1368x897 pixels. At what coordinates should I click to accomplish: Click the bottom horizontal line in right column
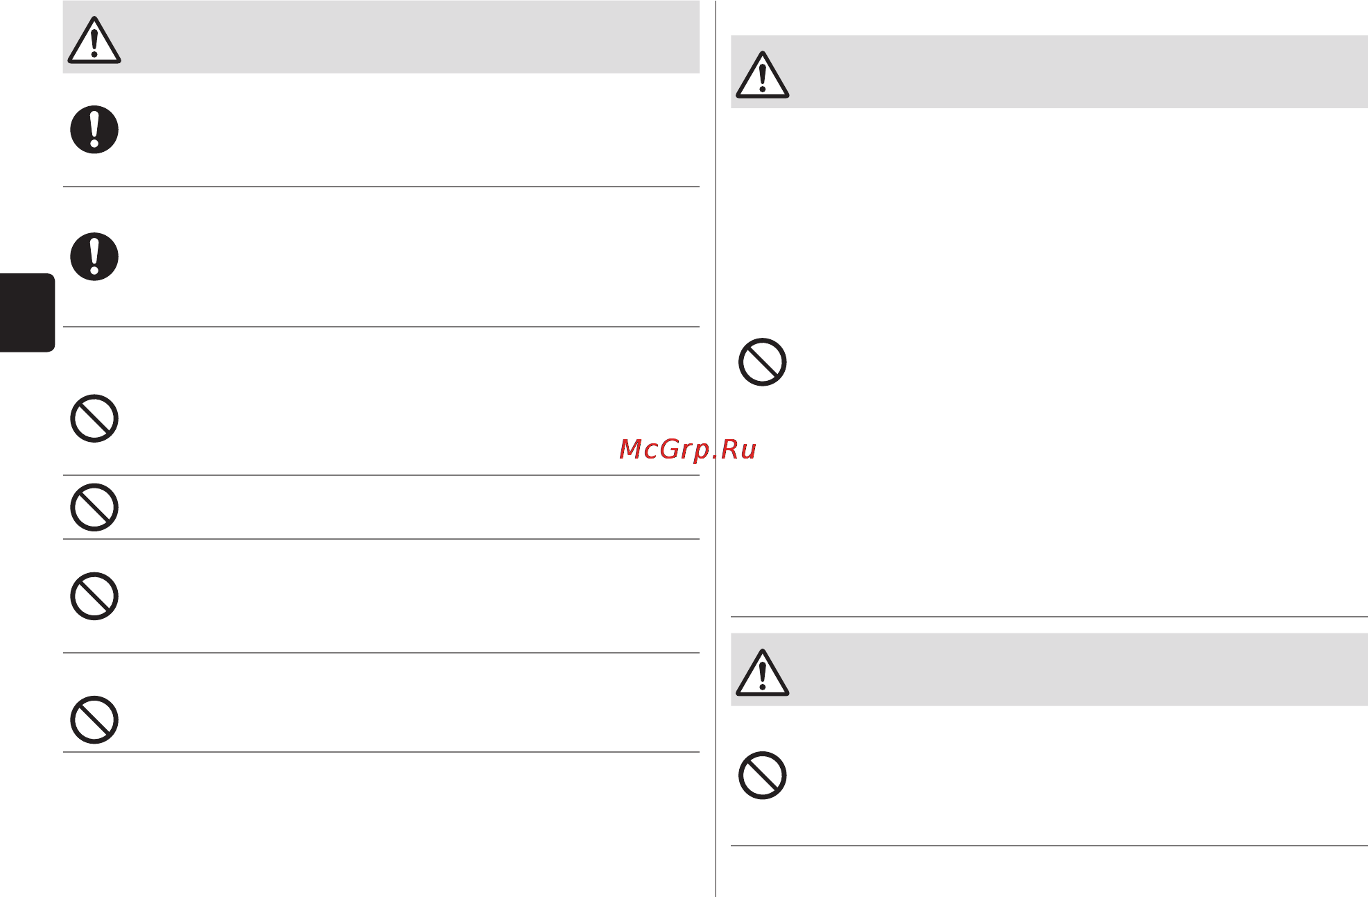pos(1049,846)
